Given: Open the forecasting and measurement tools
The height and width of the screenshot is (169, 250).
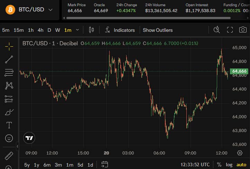Looking at the screenshot, I should point(9,99).
